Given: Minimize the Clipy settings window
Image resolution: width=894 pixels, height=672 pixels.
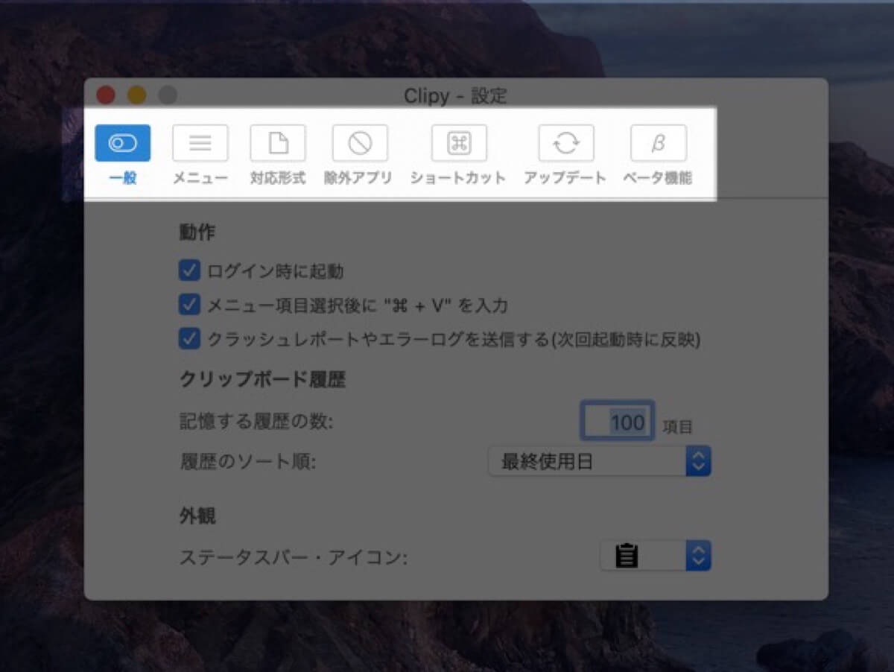Looking at the screenshot, I should coord(137,95).
